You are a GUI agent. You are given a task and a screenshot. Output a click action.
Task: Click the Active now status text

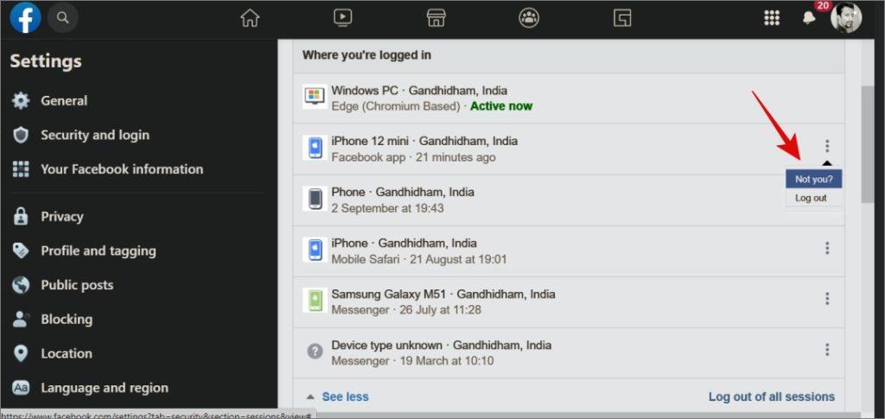tap(501, 106)
